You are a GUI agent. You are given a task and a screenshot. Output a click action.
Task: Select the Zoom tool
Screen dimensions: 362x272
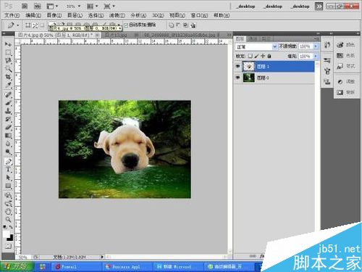pos(8,220)
